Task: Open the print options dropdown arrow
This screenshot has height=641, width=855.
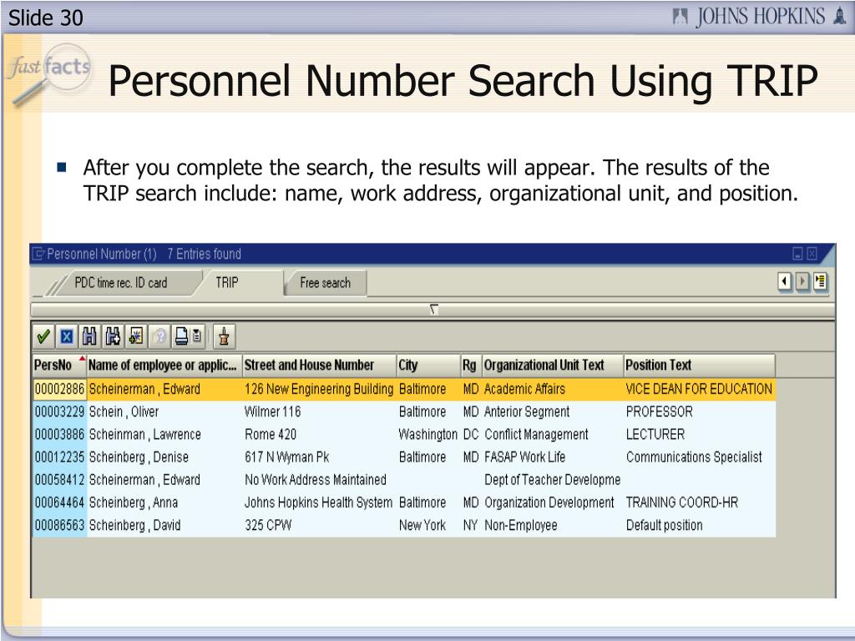Action: (197, 337)
